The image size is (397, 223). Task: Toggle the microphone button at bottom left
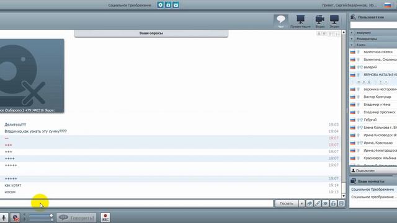coord(4,217)
